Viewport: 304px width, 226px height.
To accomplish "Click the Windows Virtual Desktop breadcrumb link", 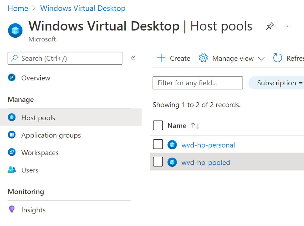I will [83, 8].
